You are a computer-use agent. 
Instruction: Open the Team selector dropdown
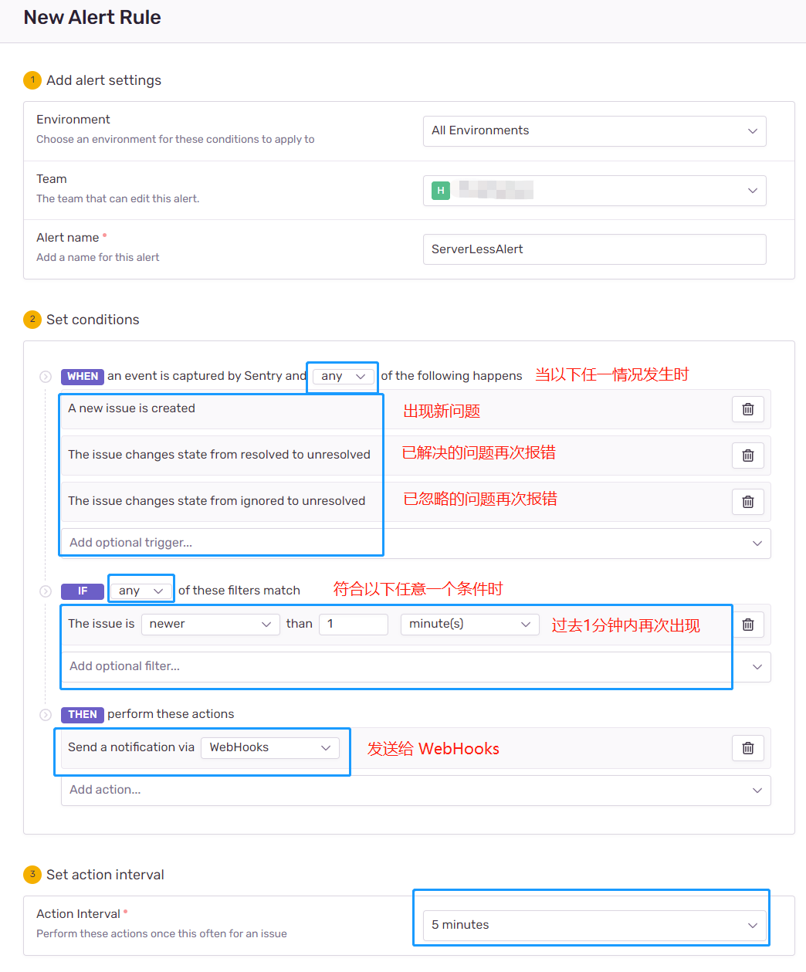tap(594, 191)
